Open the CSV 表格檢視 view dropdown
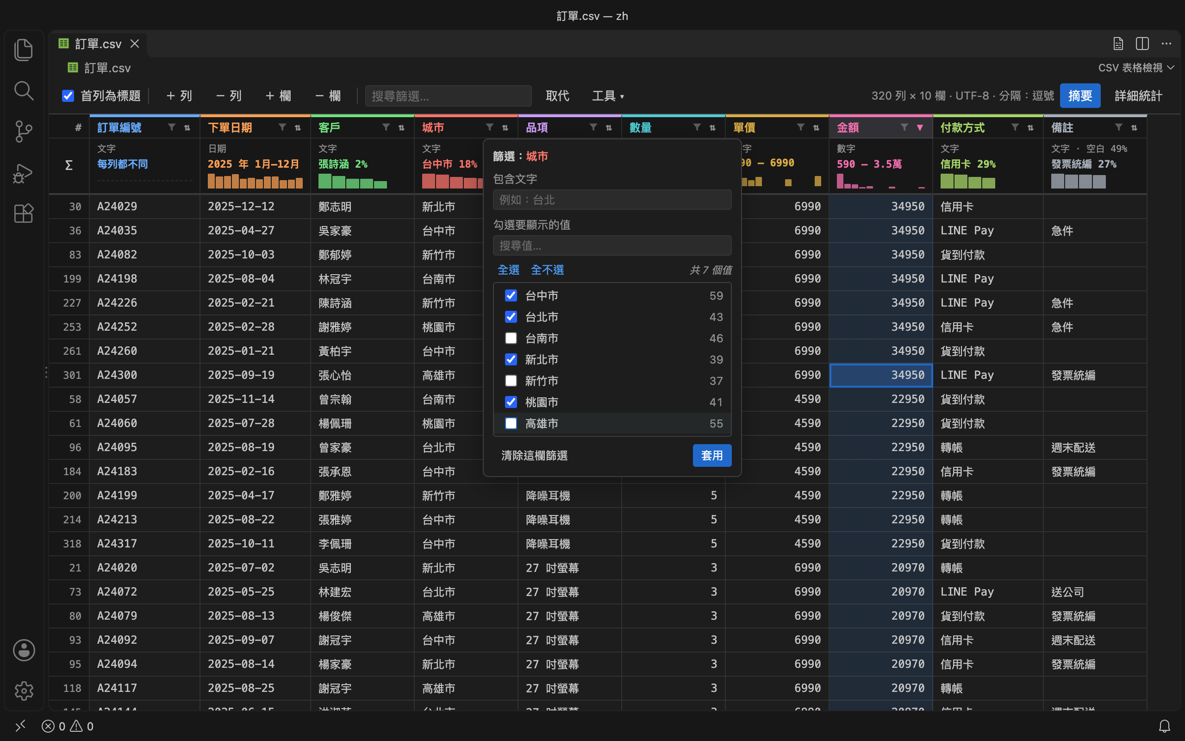The image size is (1185, 741). coord(1136,68)
